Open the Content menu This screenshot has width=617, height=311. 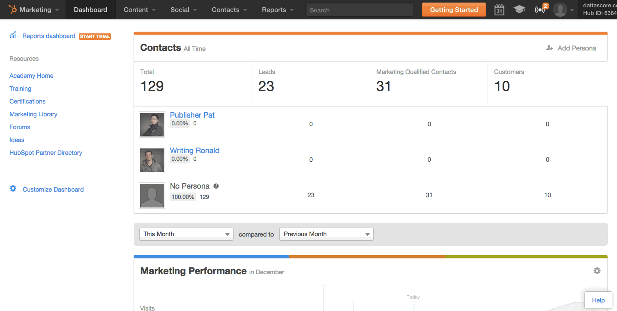click(x=140, y=9)
